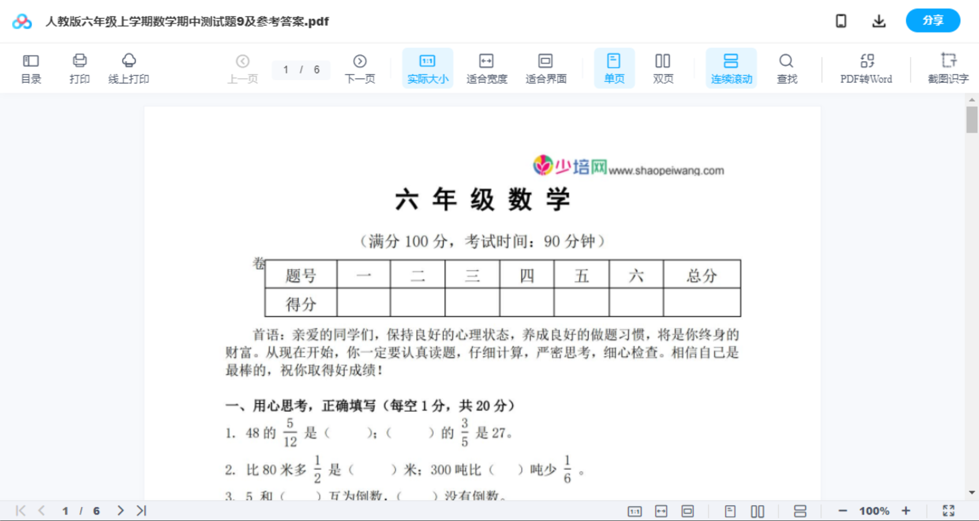Click the download icon in the top bar
This screenshot has width=979, height=521.
pyautogui.click(x=878, y=20)
